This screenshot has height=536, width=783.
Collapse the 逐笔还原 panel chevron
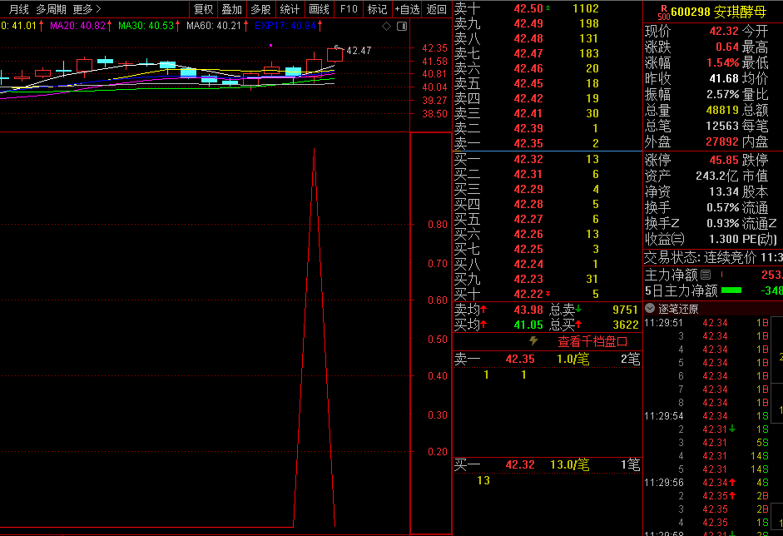click(x=650, y=308)
